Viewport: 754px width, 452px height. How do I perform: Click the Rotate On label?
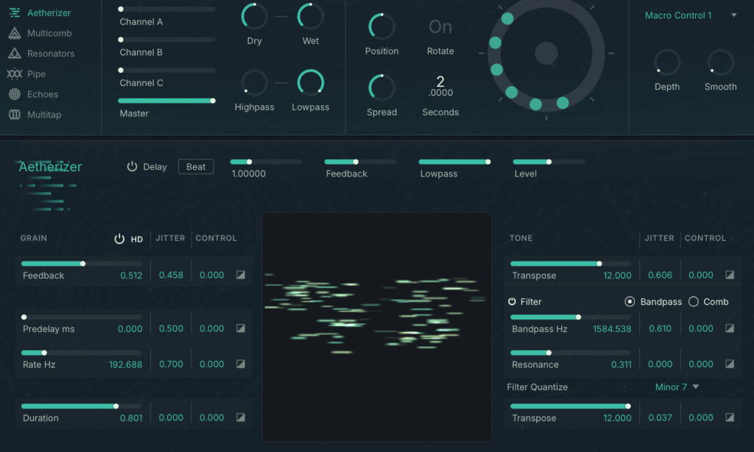point(440,27)
